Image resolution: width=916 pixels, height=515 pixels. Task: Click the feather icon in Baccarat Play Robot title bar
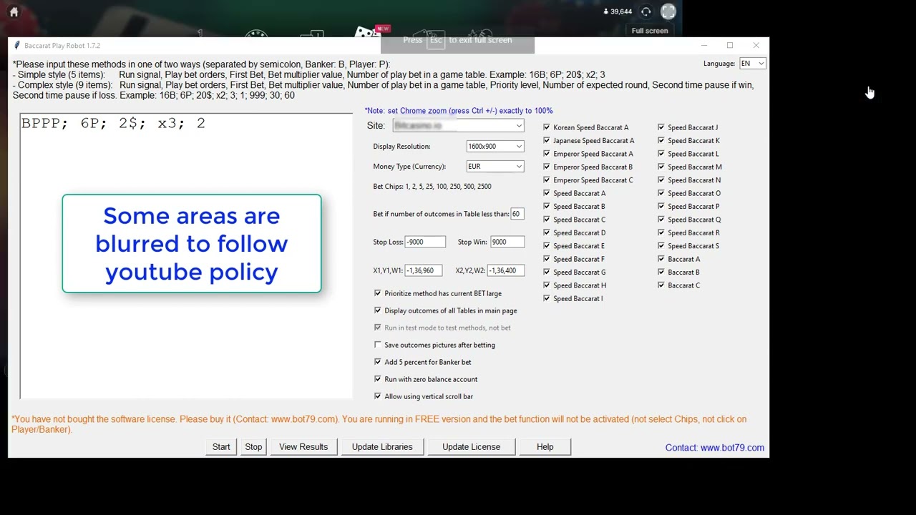coord(17,45)
